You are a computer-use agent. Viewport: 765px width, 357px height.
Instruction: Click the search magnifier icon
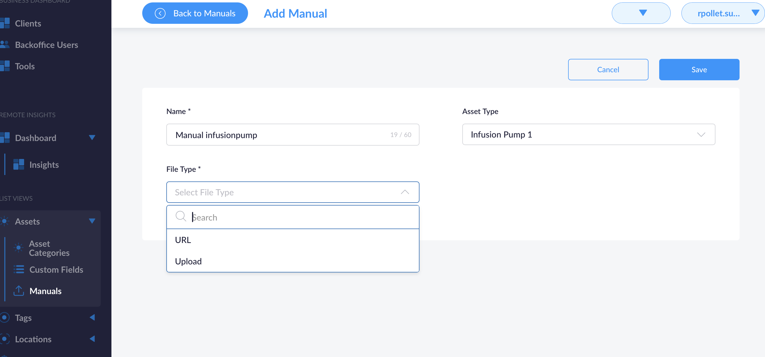tap(181, 216)
